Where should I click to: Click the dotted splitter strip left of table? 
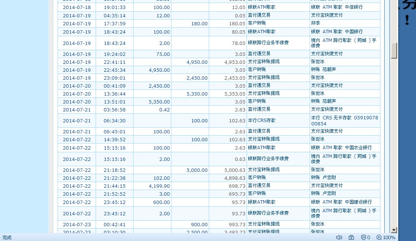pos(51,117)
